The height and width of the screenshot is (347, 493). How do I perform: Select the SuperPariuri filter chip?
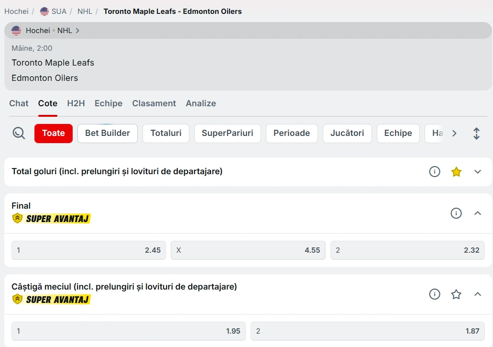point(227,134)
